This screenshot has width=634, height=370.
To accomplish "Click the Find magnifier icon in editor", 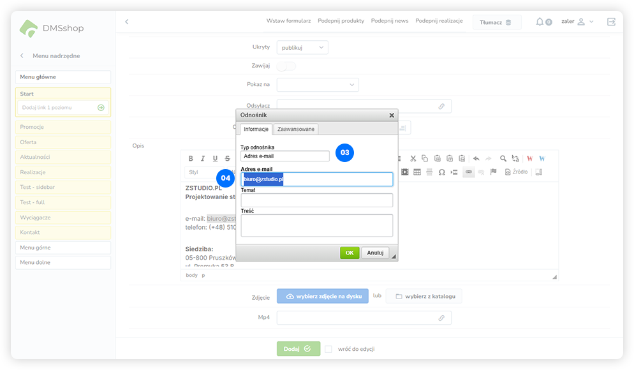I will coord(503,158).
